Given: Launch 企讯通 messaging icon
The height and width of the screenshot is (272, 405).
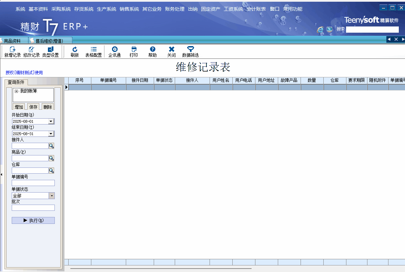Looking at the screenshot, I should [x=114, y=50].
